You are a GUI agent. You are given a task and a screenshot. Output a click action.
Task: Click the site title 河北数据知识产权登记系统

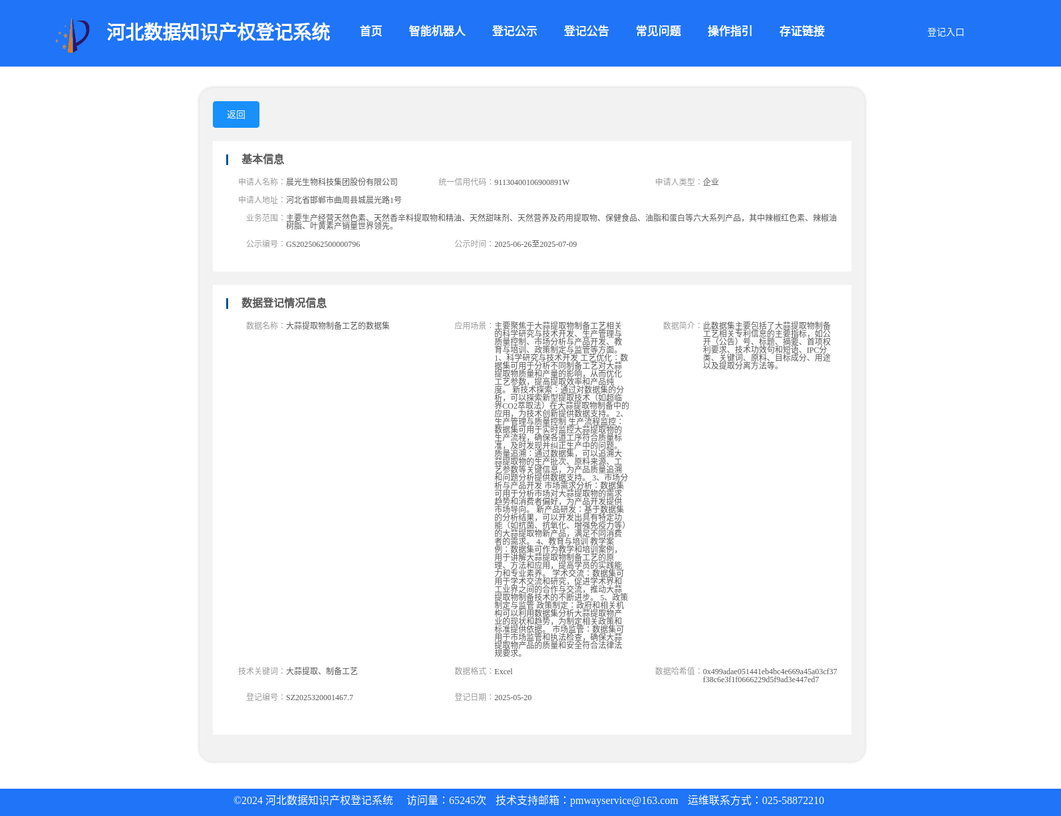coord(218,32)
